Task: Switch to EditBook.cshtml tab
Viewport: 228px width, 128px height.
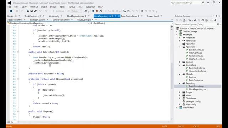Action: [37, 20]
